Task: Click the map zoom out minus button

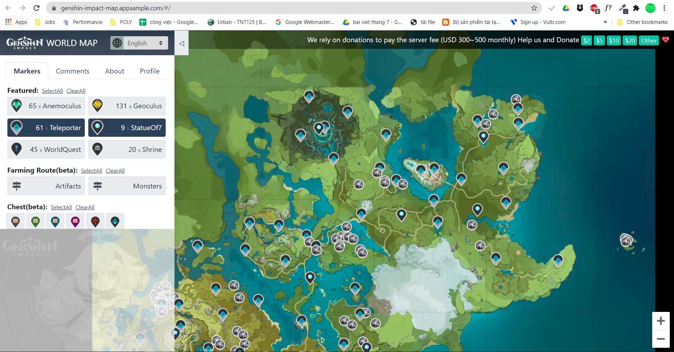Action: 661,339
